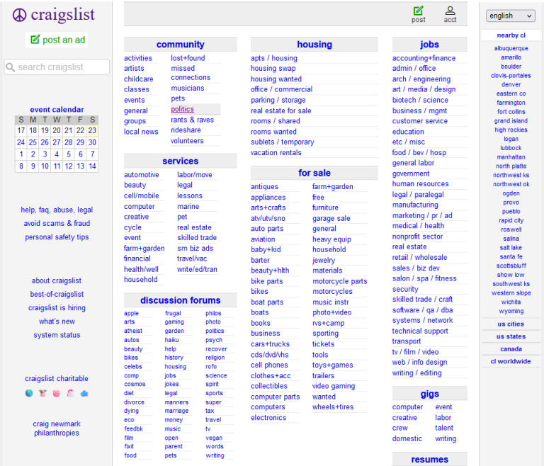Viewport: 544px width, 466px height.
Task: Click the search magnifier icon
Action: pos(11,67)
